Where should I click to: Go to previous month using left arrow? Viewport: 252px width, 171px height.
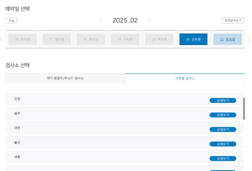[101, 20]
